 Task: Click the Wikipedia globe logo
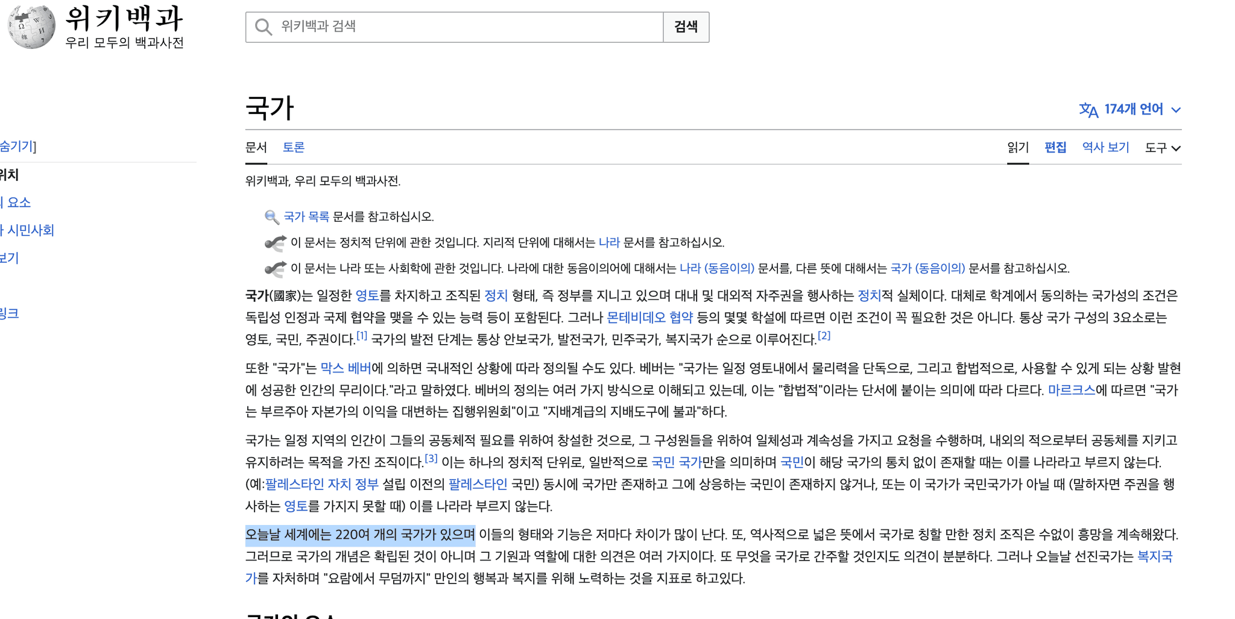tap(30, 25)
